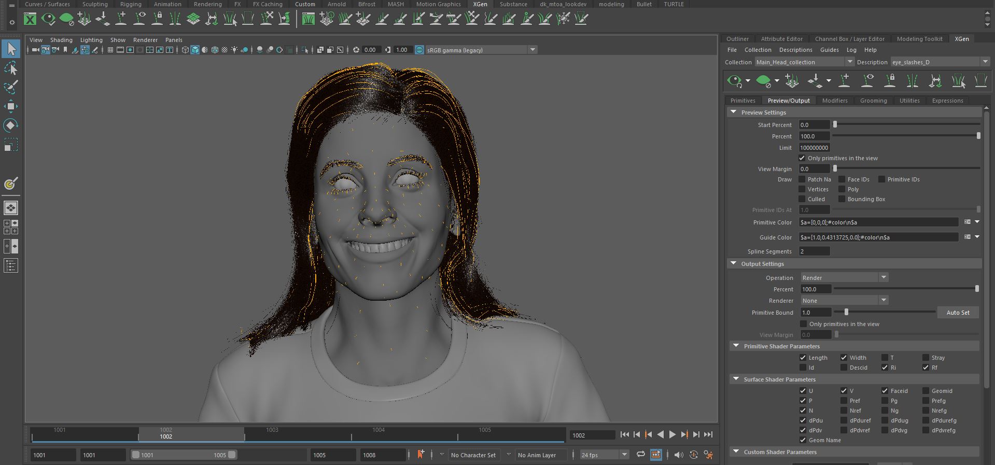
Task: Select the arrow Select tool in toolbox
Action: pyautogui.click(x=11, y=49)
